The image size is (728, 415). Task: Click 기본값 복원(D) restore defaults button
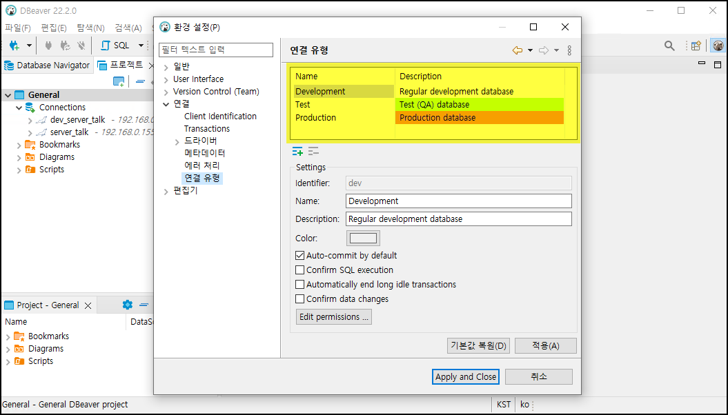tap(478, 345)
